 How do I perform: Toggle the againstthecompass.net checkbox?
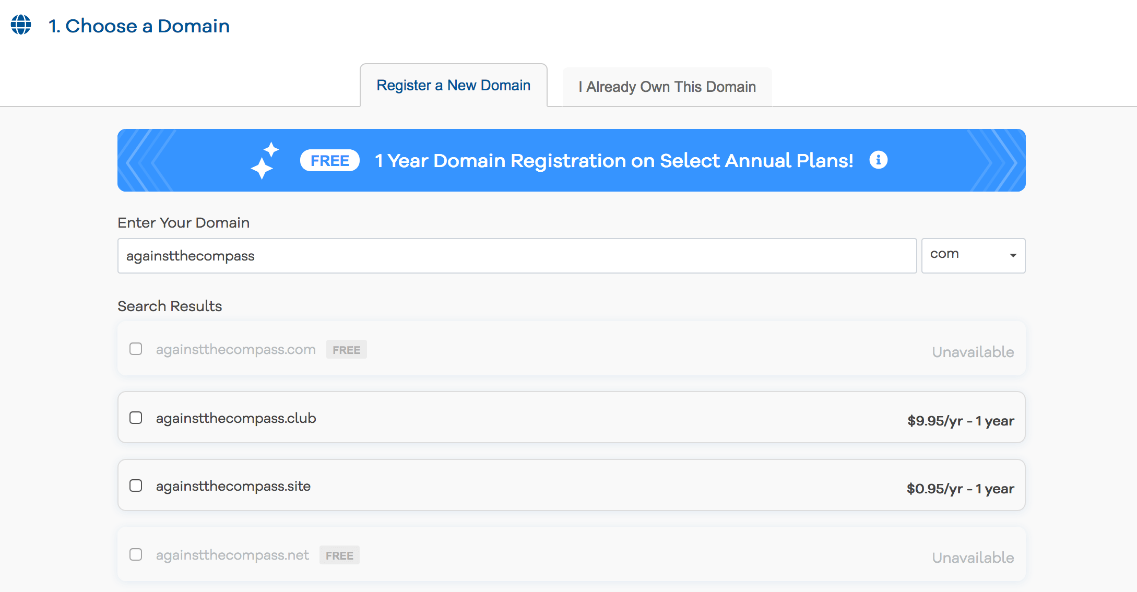(136, 554)
